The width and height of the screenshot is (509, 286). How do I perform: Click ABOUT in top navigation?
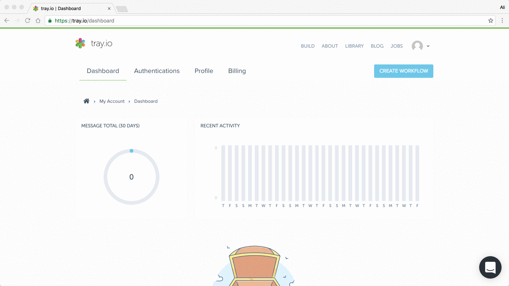[x=330, y=46]
